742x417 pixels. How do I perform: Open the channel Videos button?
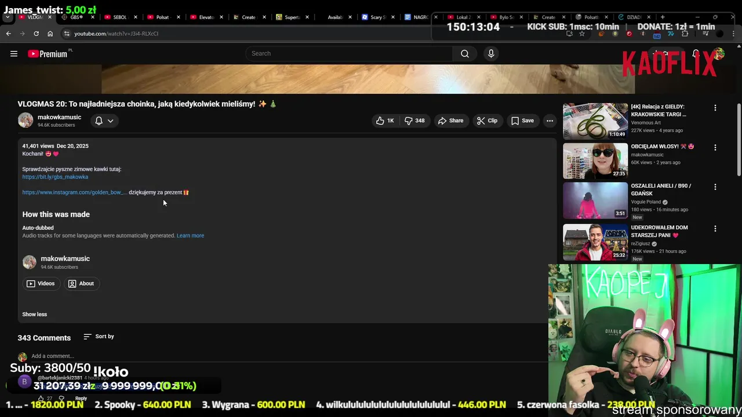41,283
